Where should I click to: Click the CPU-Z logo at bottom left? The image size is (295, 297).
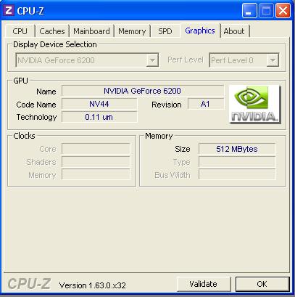pyautogui.click(x=29, y=284)
